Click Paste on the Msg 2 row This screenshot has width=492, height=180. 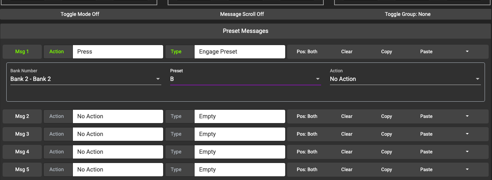[426, 116]
